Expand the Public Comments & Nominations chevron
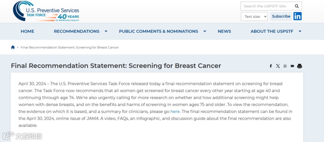This screenshot has width=324, height=142. pyautogui.click(x=205, y=31)
